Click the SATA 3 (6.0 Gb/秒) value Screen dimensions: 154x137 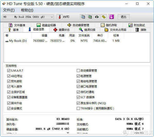(x=129, y=119)
